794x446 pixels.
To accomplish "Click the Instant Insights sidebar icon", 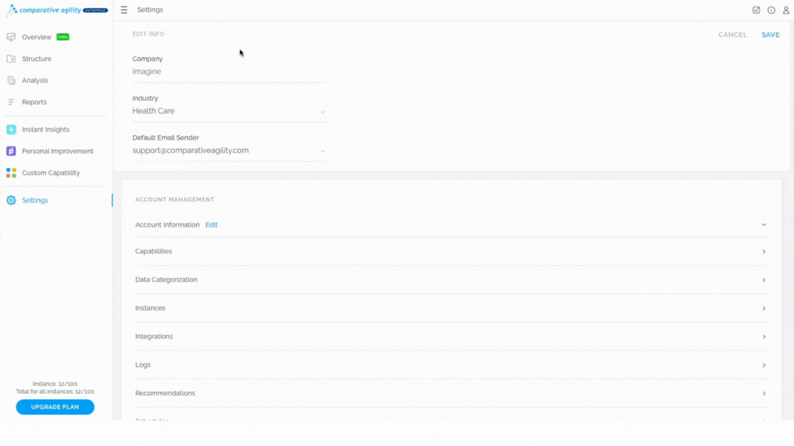I will coord(11,129).
